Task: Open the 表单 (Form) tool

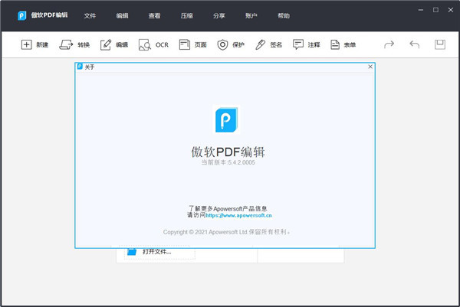Action: 343,45
